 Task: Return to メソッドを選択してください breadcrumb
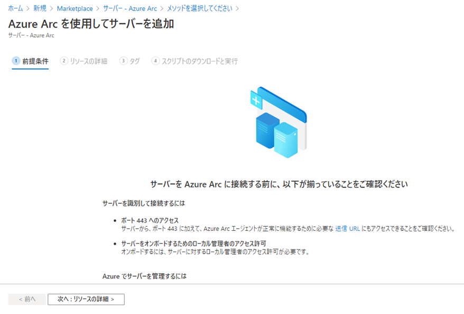click(x=200, y=8)
